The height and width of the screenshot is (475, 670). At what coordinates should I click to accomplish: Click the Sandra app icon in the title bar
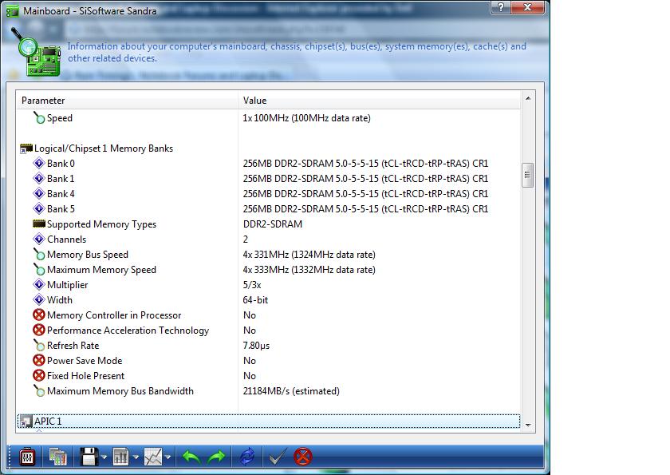pyautogui.click(x=13, y=10)
